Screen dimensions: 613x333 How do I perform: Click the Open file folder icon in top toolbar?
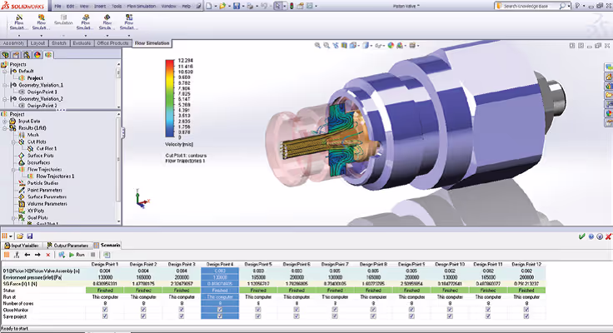[222, 6]
